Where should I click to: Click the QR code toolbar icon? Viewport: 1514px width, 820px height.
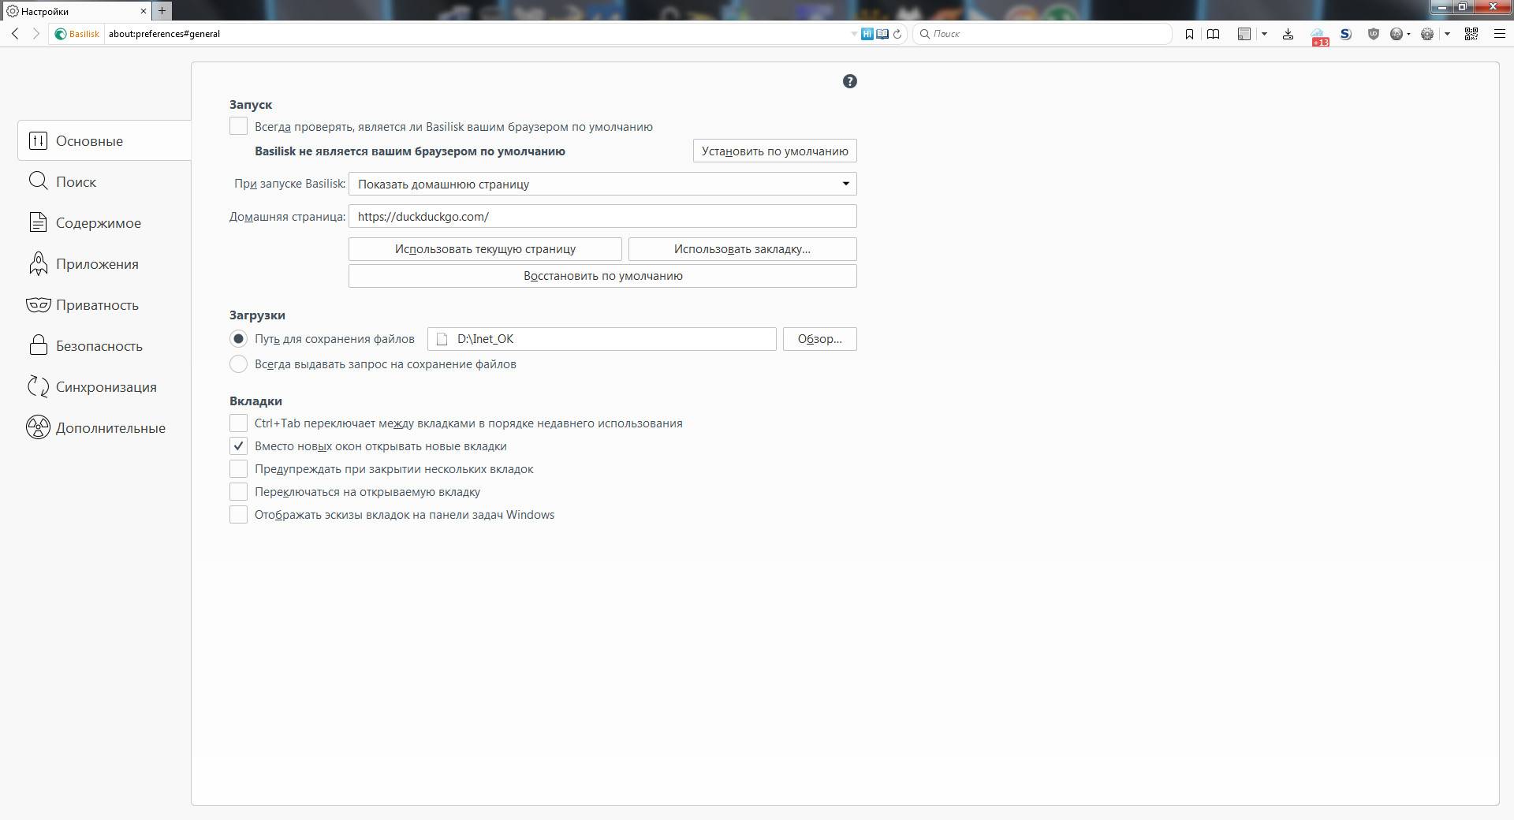point(1471,34)
